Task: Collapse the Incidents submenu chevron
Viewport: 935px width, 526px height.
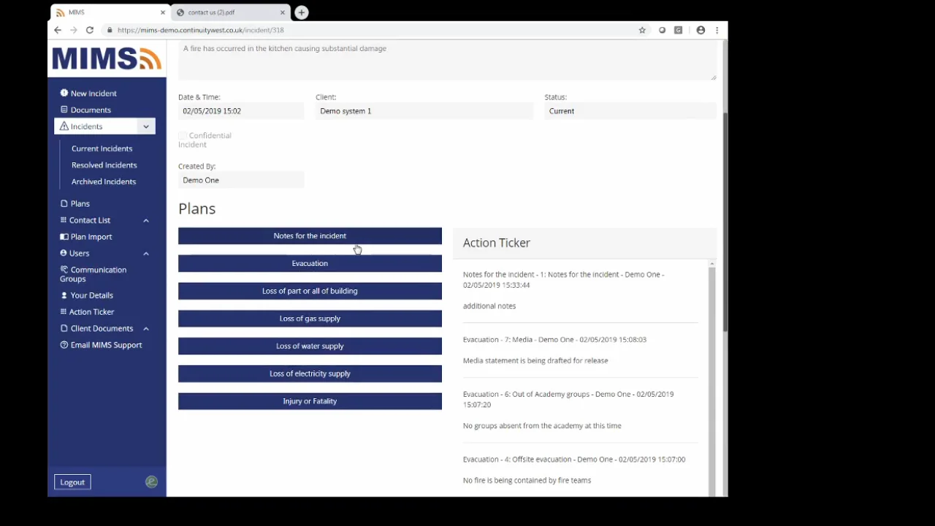Action: 146,126
